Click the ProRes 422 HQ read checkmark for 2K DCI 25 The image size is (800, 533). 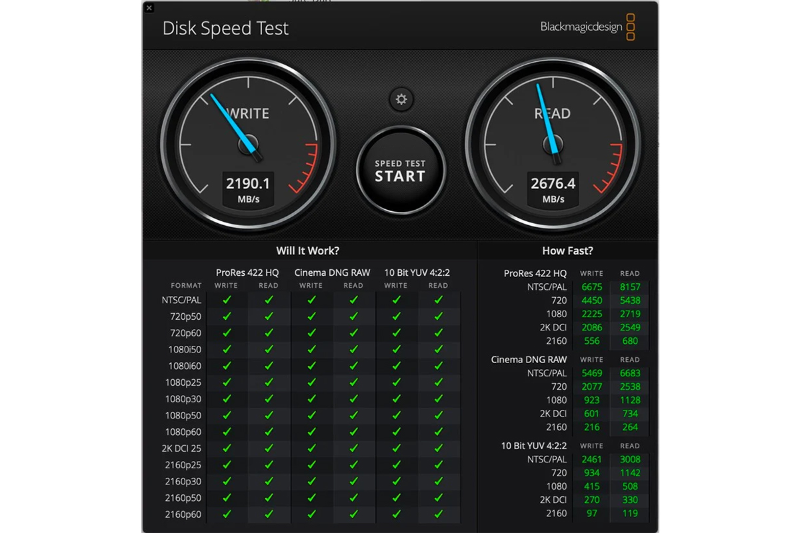coord(269,448)
